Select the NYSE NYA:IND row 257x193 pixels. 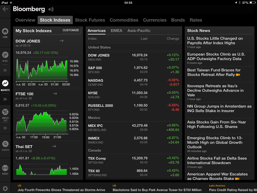[134, 95]
